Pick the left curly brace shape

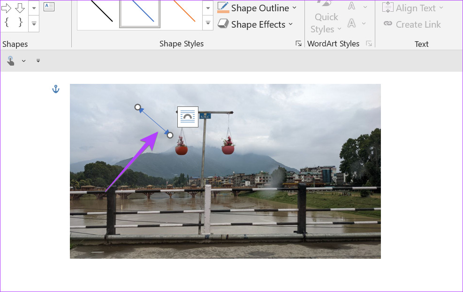[x=7, y=22]
